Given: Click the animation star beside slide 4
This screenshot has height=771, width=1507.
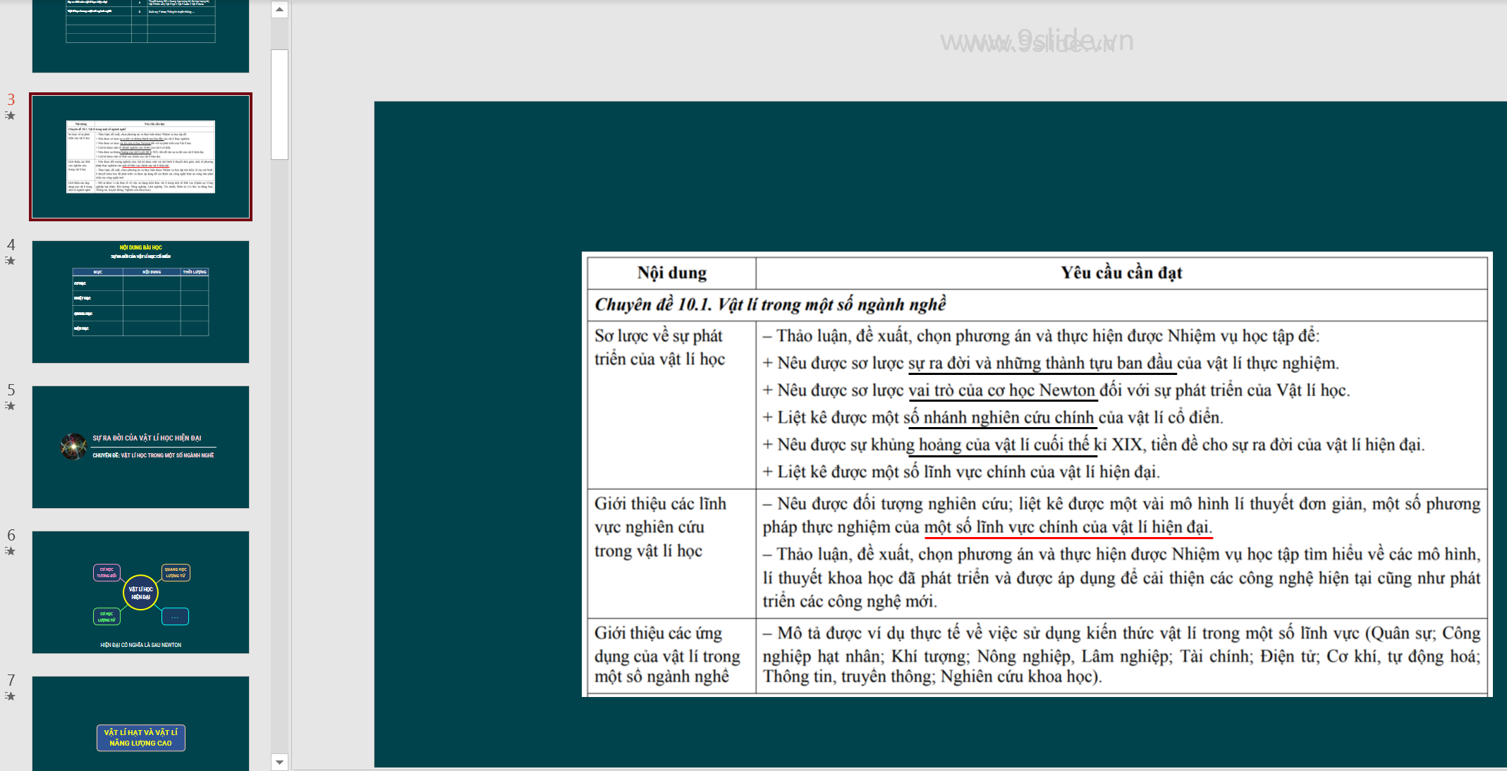Looking at the screenshot, I should [x=10, y=261].
